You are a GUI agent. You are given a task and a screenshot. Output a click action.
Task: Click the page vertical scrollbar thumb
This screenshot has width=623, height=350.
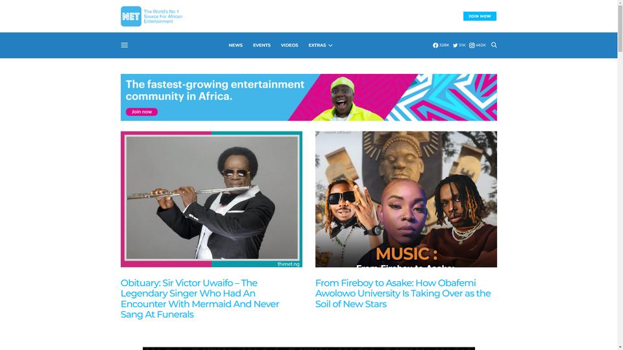[x=620, y=28]
